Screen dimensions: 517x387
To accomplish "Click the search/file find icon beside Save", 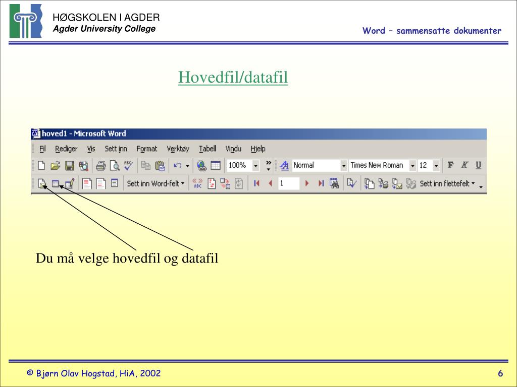I will pos(83,165).
